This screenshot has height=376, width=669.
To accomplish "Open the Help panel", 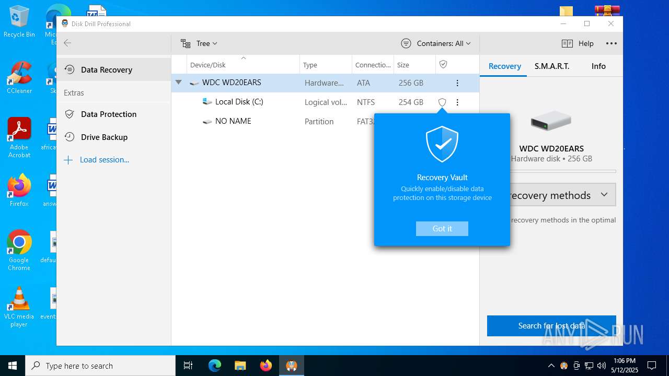I will point(578,43).
